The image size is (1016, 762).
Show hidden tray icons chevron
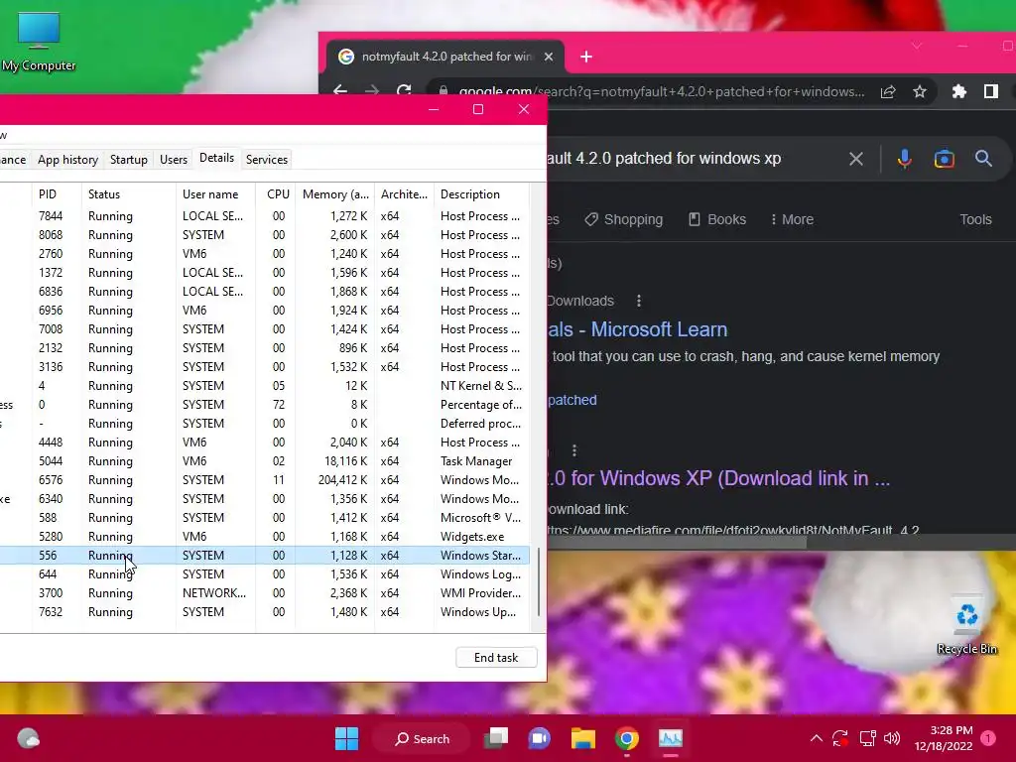[x=817, y=738]
